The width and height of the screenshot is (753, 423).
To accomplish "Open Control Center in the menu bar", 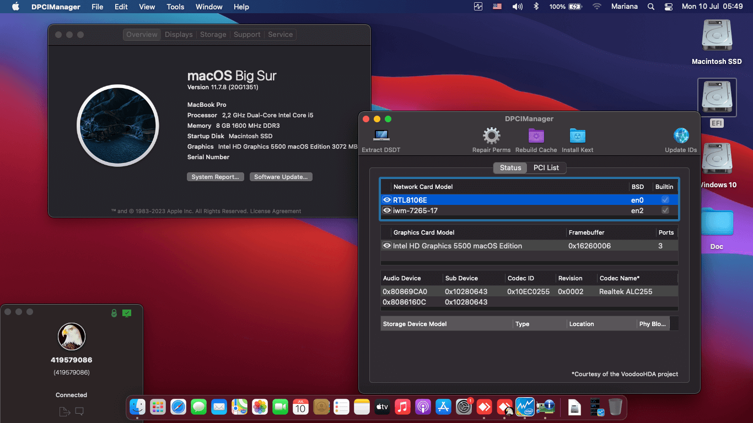I will (x=669, y=7).
